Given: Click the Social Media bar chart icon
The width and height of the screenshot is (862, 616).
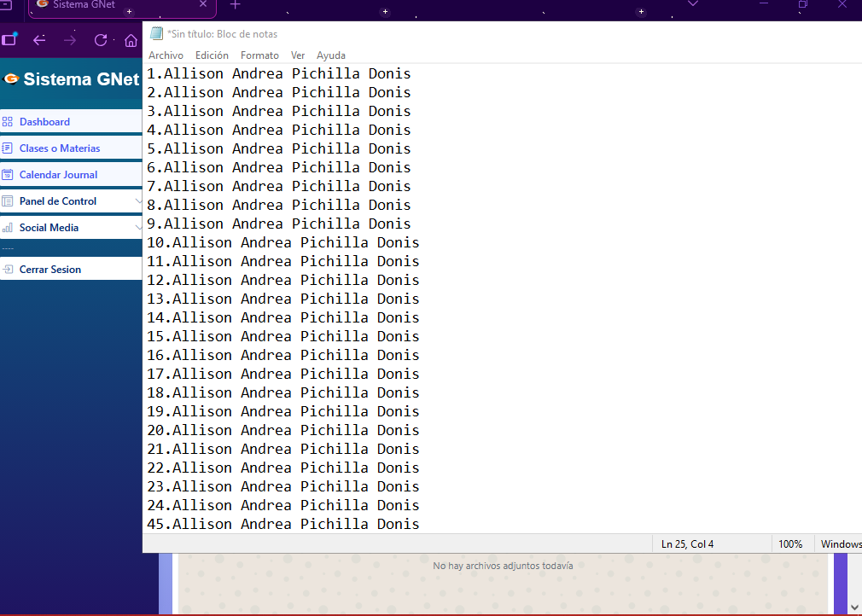Looking at the screenshot, I should (8, 228).
